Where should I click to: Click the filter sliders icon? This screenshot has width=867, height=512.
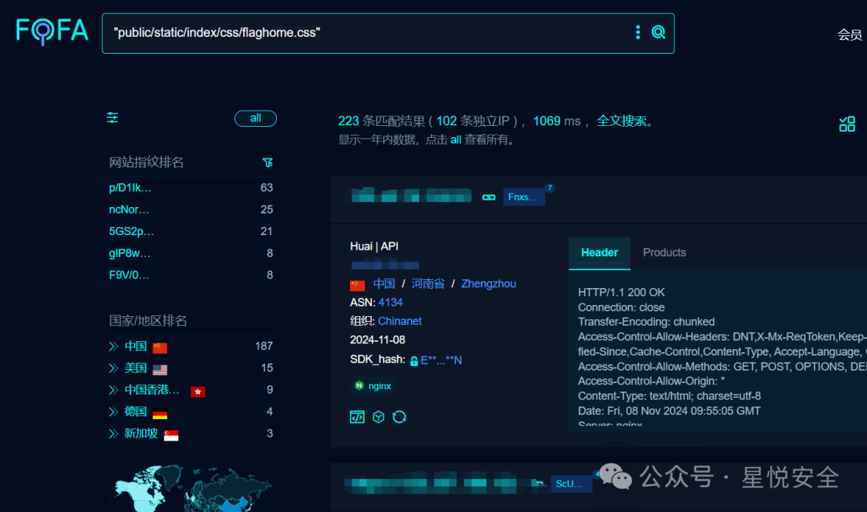112,118
